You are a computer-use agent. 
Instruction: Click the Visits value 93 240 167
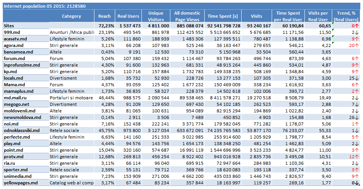coord(259,26)
